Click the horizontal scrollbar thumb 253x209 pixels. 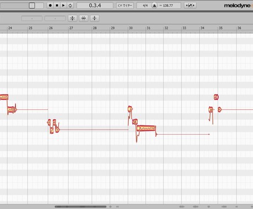tap(80, 207)
